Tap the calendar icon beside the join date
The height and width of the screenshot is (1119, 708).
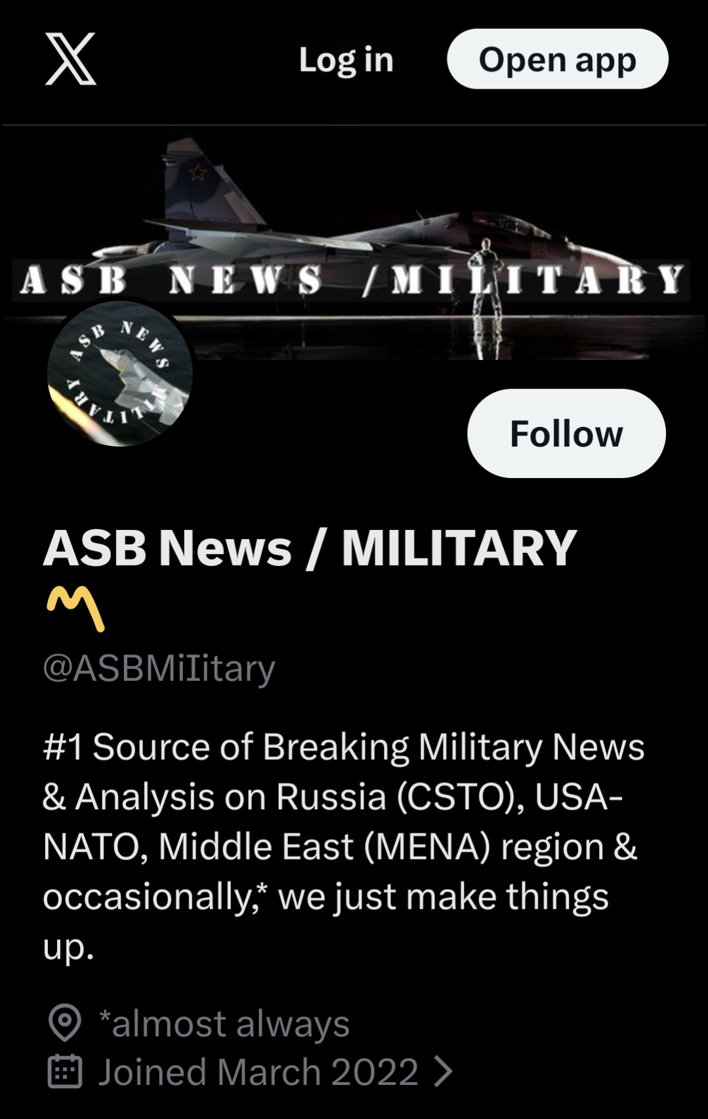[65, 1071]
